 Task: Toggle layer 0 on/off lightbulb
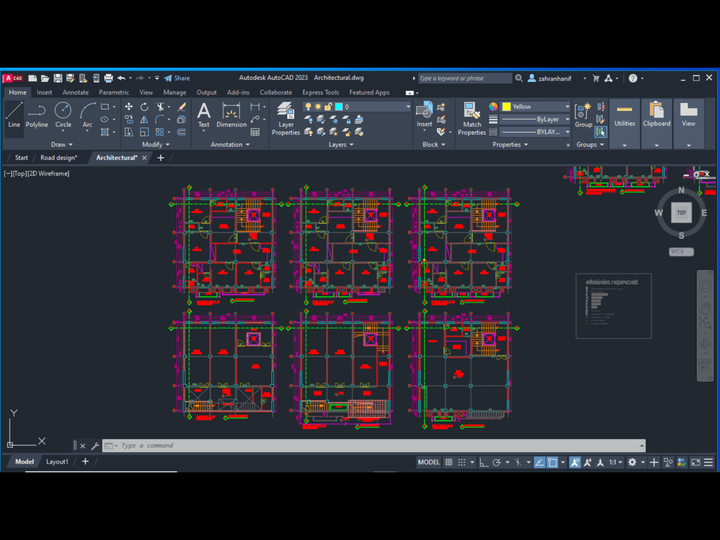308,107
